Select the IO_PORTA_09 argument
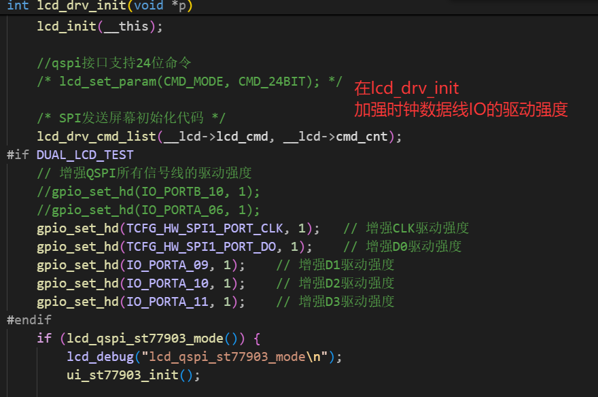Screen dimensions: 598x397 pos(167,264)
